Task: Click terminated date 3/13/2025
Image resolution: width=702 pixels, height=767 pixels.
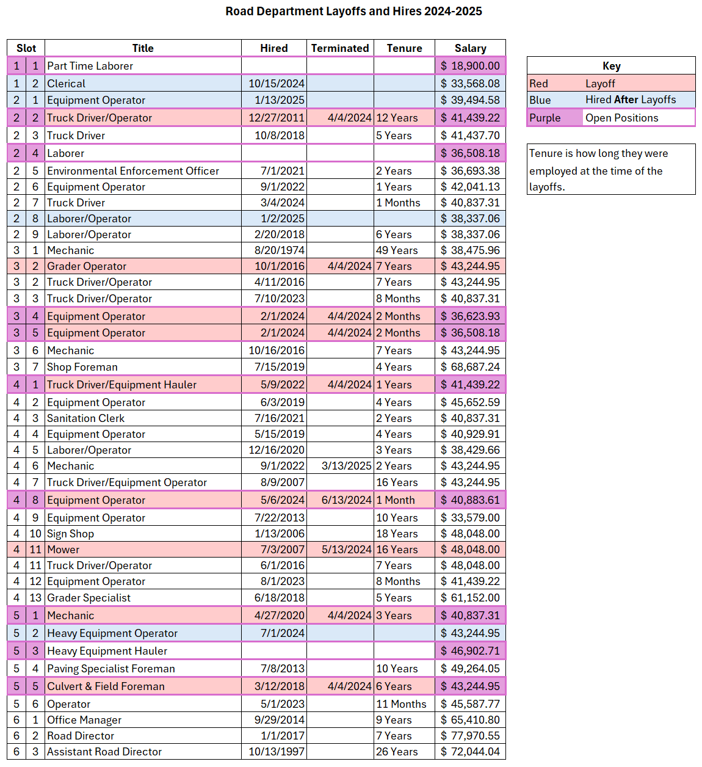Action: (x=340, y=466)
